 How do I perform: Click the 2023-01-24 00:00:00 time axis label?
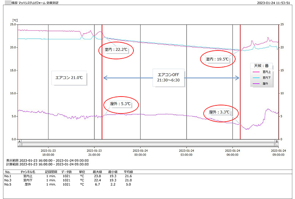pyautogui.click(x=140, y=153)
